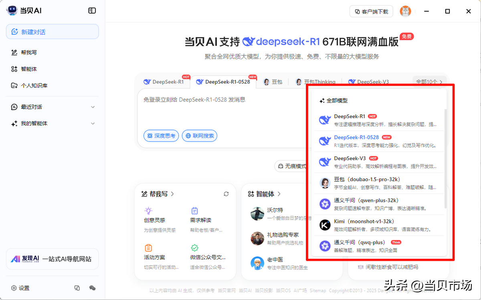Screen dimensions: 481x300
Task: Select DeepSeek-V3 in the model list
Action: tap(379, 162)
